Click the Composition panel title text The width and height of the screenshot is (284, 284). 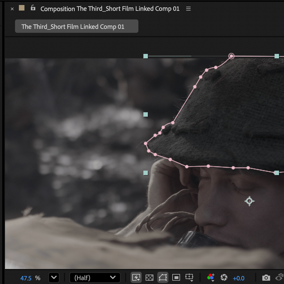110,9
